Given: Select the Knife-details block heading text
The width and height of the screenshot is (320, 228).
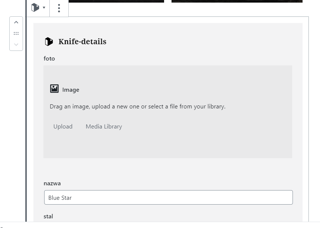Looking at the screenshot, I should point(82,41).
